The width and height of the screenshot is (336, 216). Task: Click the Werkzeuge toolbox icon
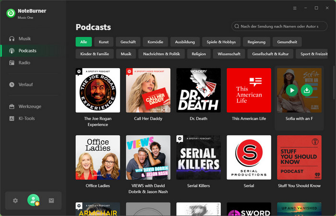12,107
